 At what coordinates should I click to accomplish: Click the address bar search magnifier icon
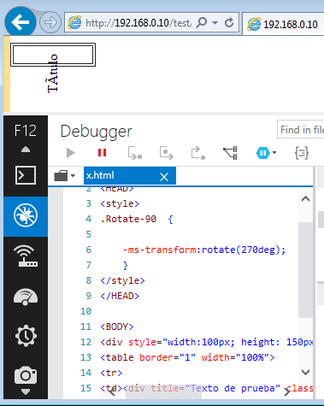point(202,22)
